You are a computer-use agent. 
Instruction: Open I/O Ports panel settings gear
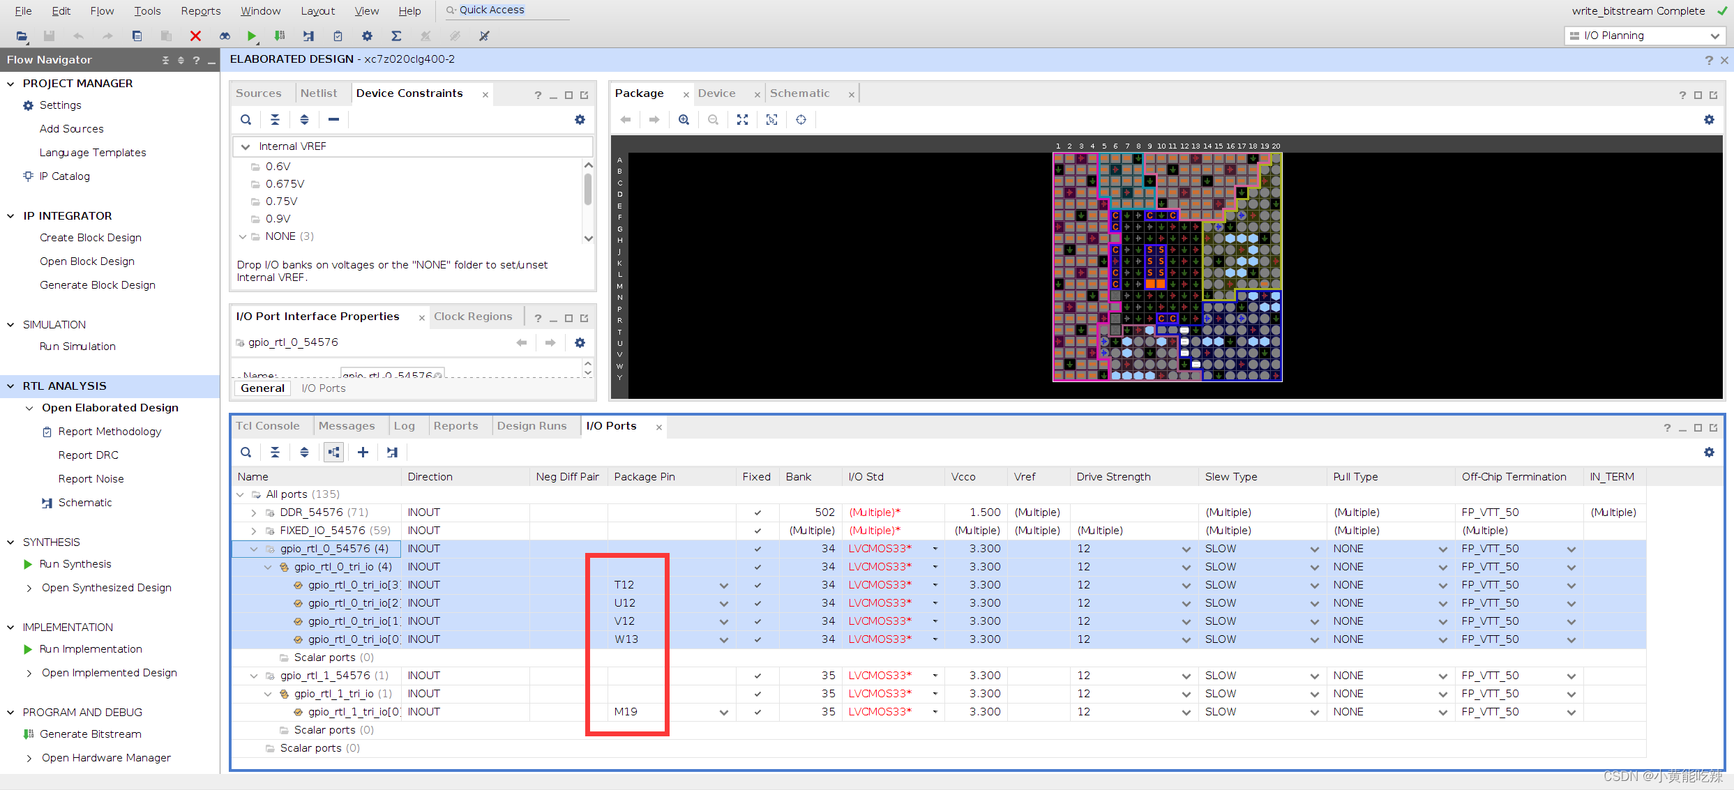1708,453
